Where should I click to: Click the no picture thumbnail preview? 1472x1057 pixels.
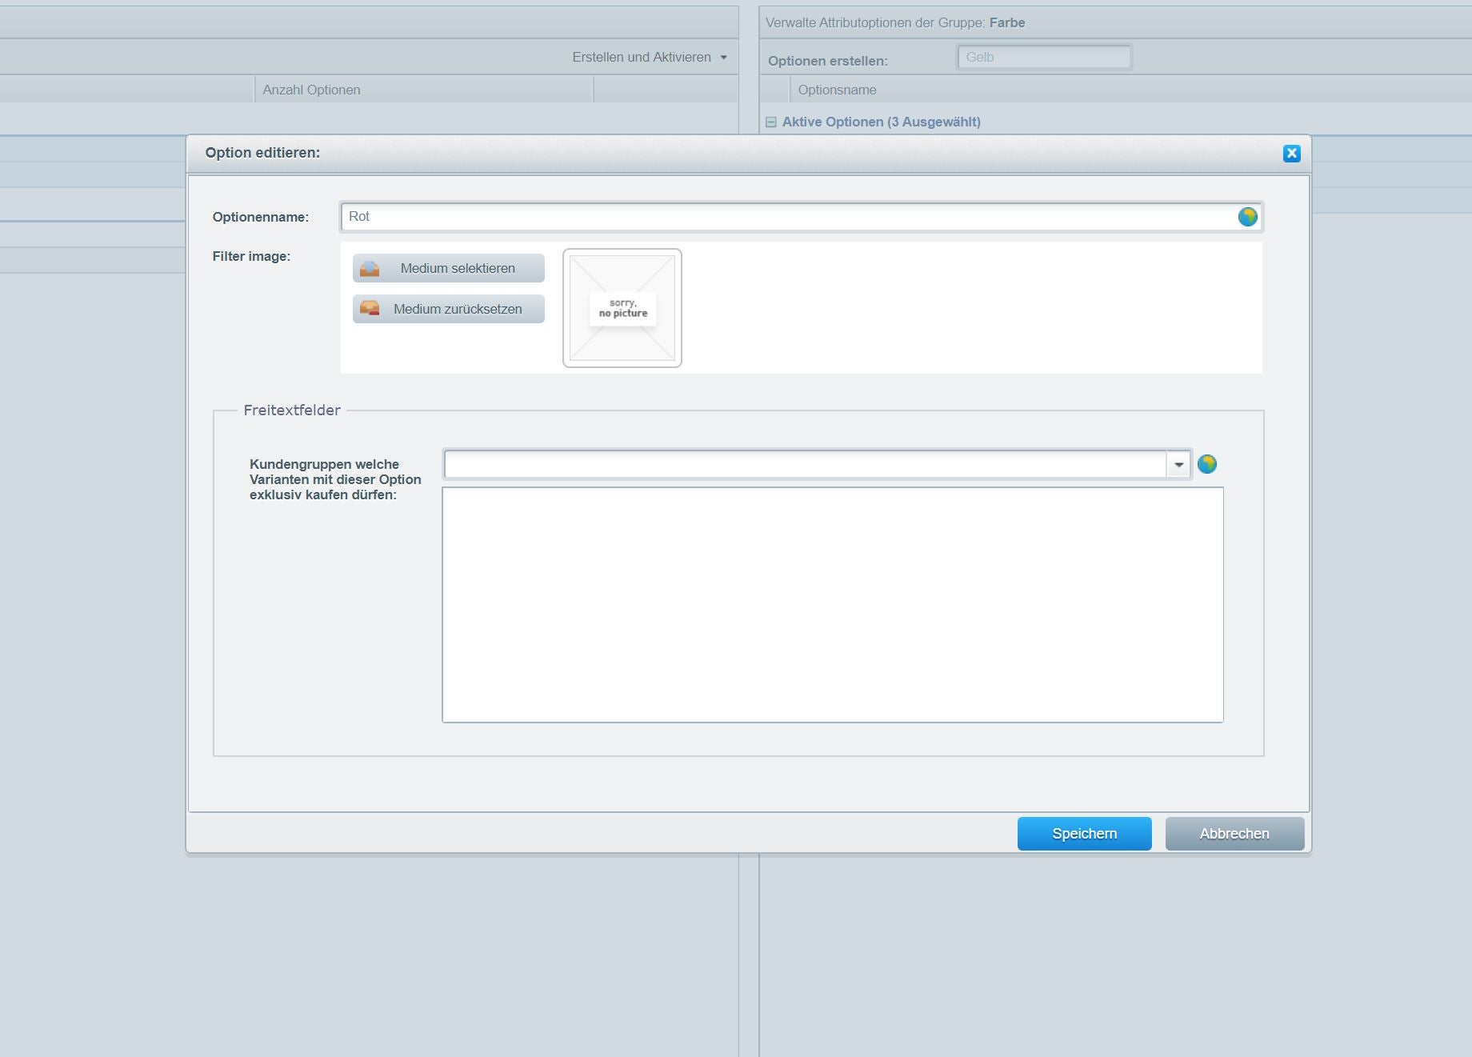[622, 308]
